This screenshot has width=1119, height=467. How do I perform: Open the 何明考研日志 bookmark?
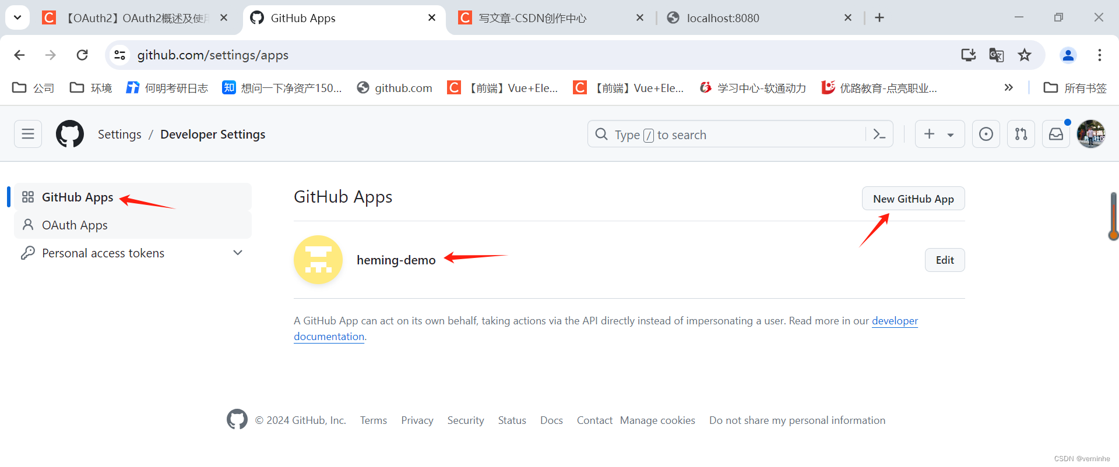tap(167, 88)
